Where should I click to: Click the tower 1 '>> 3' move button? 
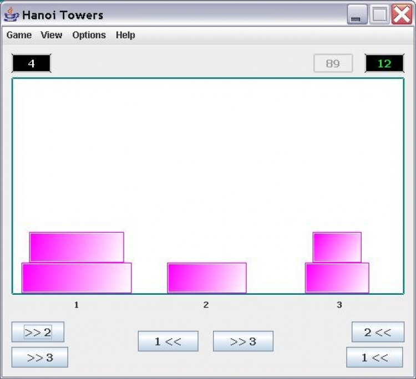point(40,357)
